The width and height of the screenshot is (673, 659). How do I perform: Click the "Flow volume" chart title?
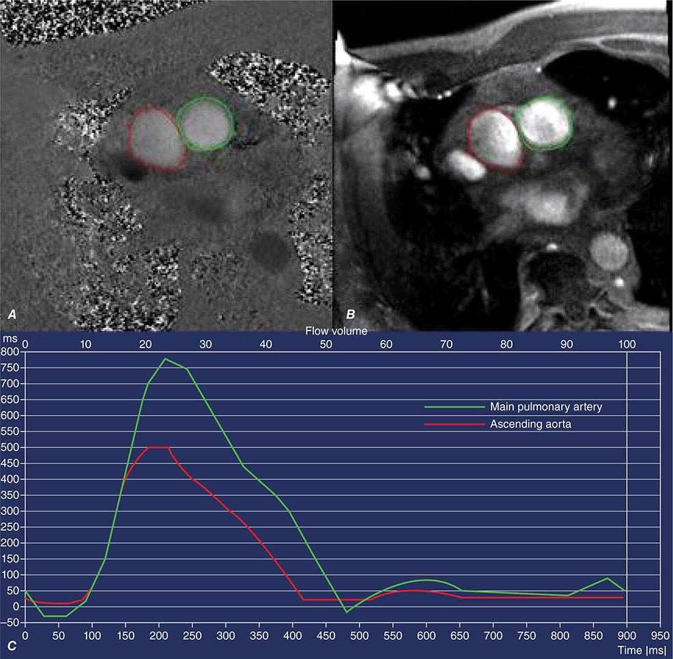336,331
